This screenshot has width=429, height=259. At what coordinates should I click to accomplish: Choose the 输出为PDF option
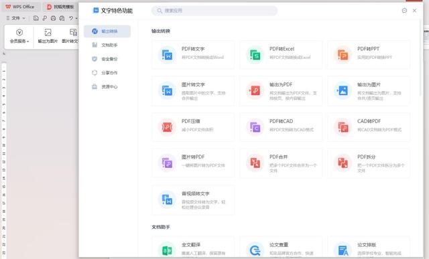click(281, 91)
